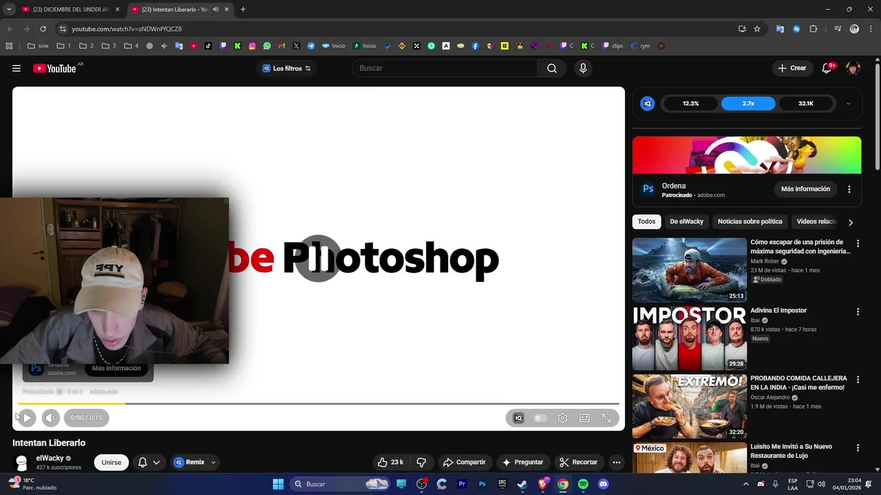This screenshot has height=495, width=881.
Task: Open the elWacky channel avatar
Action: tap(21, 462)
